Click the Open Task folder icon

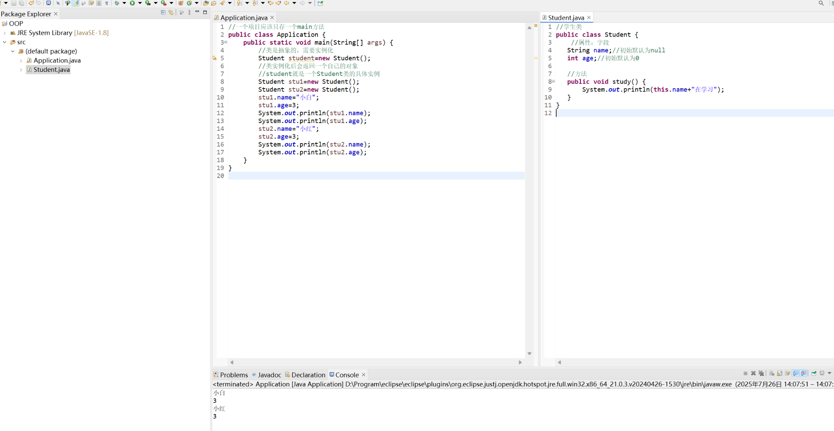[x=214, y=3]
